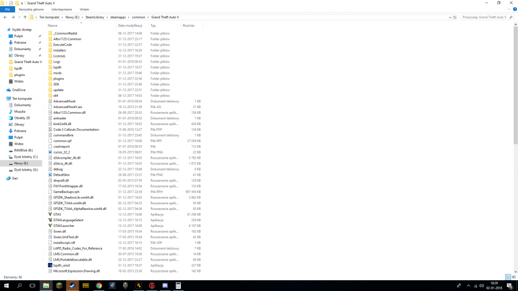Open Steam from the taskbar
The width and height of the screenshot is (518, 291).
click(x=73, y=286)
